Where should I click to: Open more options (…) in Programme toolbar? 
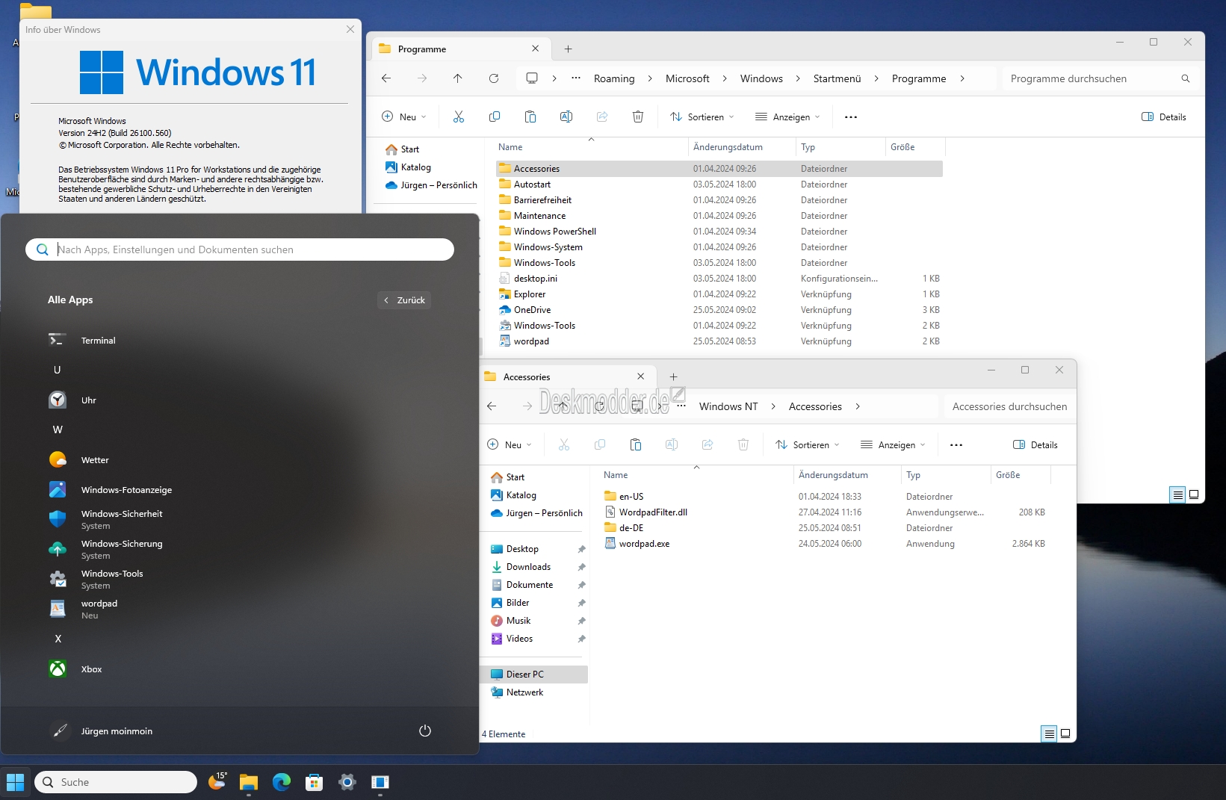click(851, 117)
